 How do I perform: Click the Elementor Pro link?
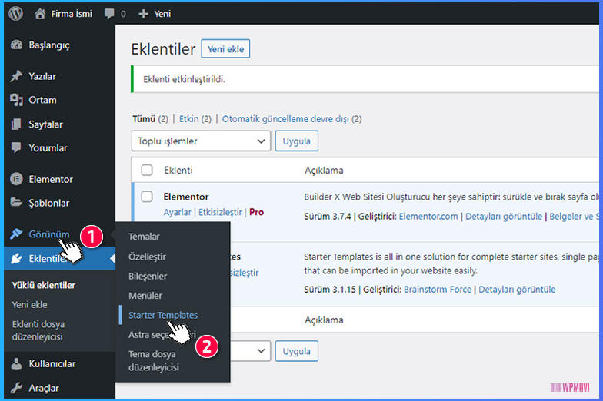pos(257,212)
